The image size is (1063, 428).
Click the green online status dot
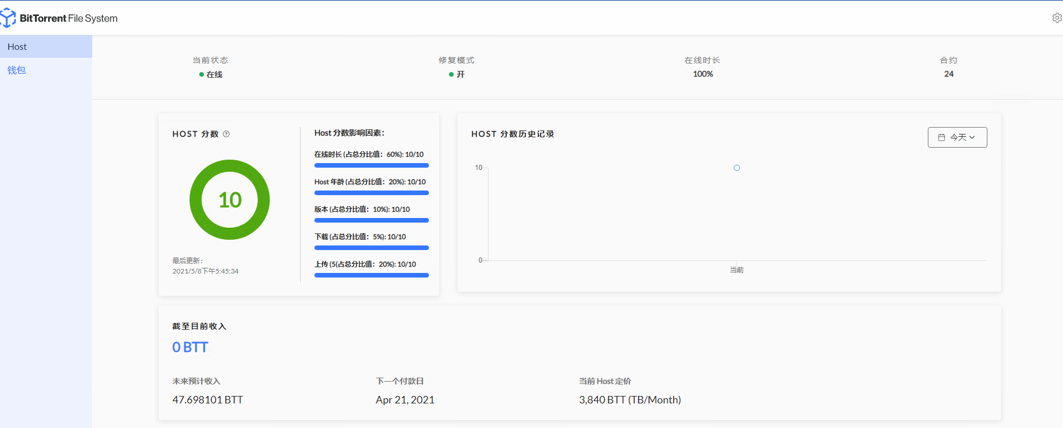tap(202, 74)
